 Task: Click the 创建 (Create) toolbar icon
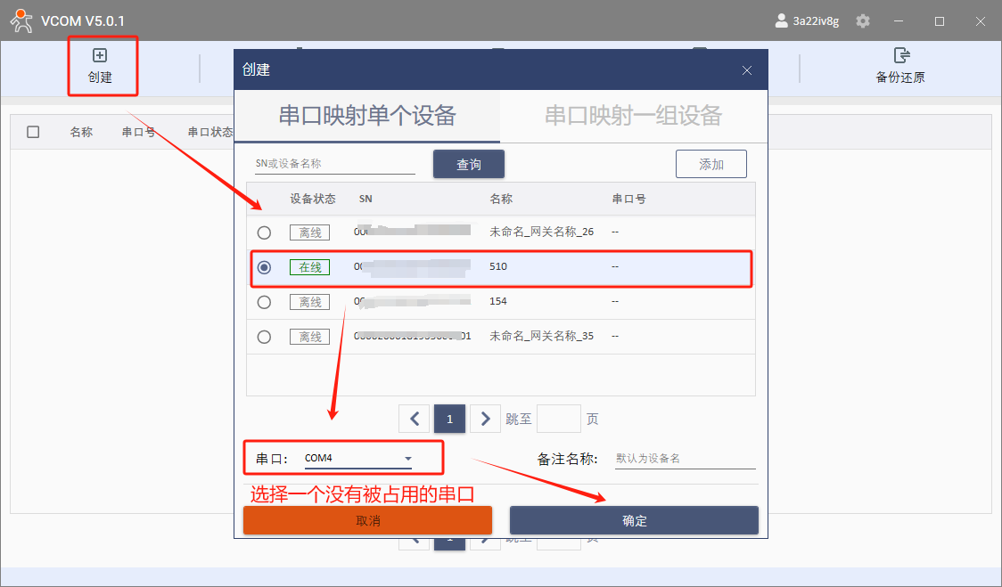coord(100,65)
